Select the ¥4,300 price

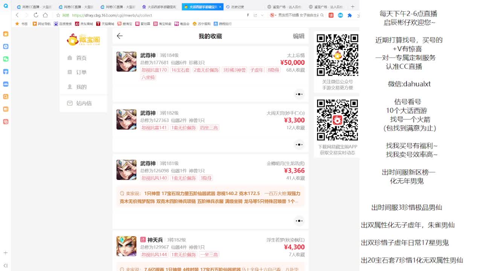[294, 247]
